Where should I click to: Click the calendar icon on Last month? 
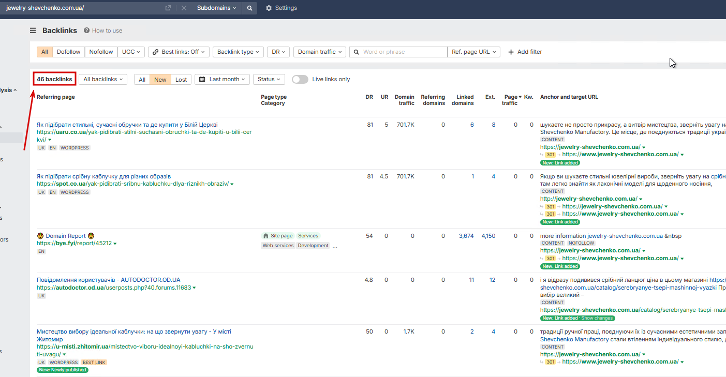coord(202,79)
